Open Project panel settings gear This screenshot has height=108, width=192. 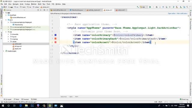[x=44, y=10]
